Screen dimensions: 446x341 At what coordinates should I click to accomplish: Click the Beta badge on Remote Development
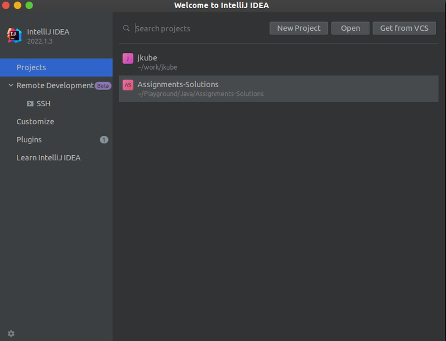pos(103,85)
